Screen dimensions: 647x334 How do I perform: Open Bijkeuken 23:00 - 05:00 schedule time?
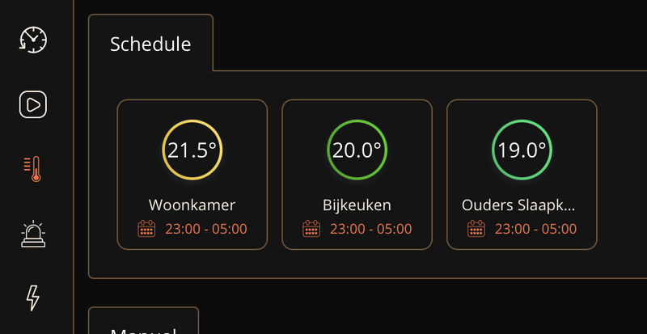pyautogui.click(x=371, y=229)
